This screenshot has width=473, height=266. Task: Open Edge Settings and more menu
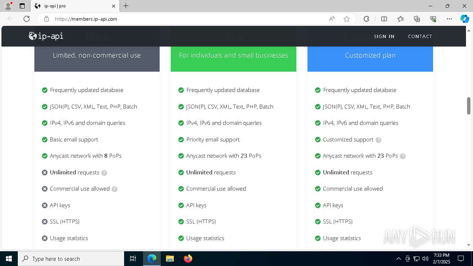(x=449, y=19)
